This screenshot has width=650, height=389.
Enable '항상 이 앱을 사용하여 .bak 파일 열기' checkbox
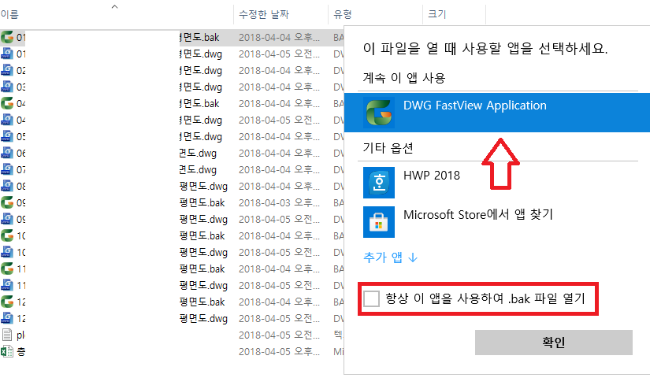coord(373,299)
